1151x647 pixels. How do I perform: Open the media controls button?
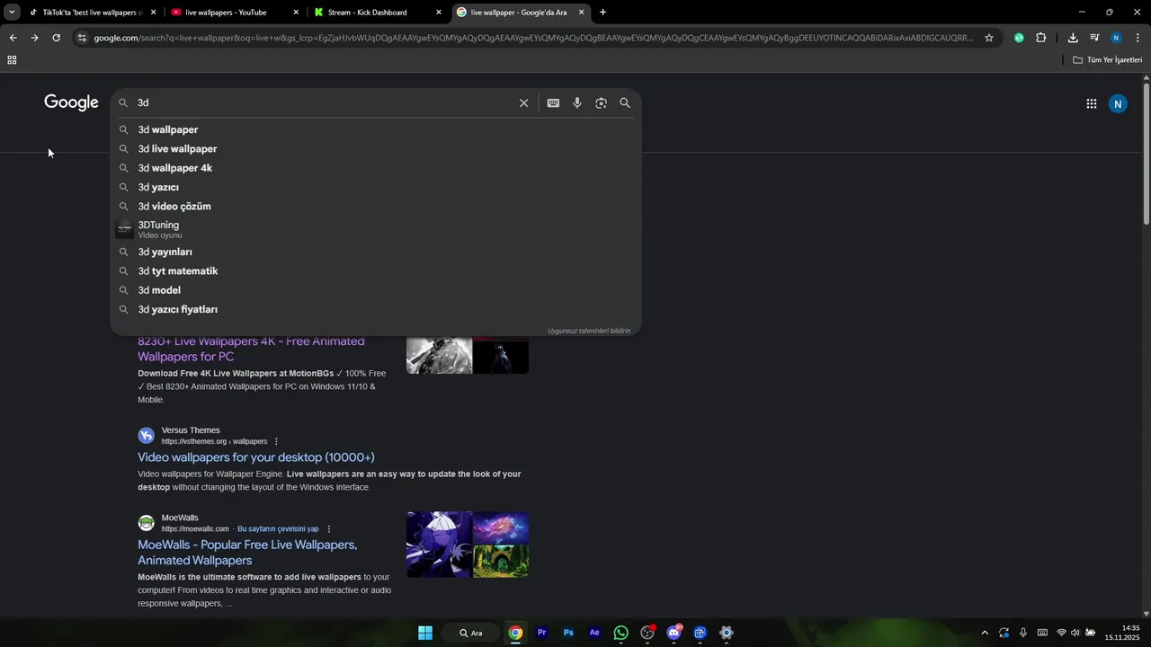[1094, 38]
